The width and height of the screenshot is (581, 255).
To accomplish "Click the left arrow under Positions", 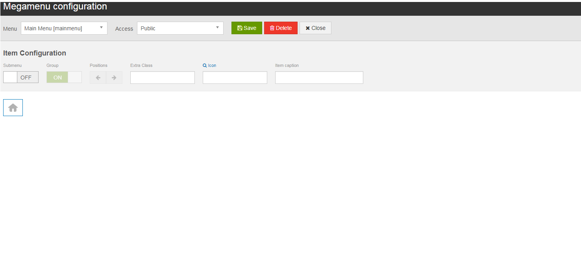I will click(x=98, y=77).
